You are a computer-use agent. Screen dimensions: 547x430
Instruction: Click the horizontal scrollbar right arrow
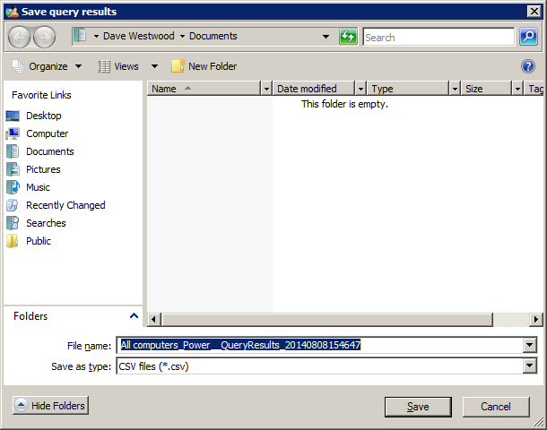click(536, 320)
